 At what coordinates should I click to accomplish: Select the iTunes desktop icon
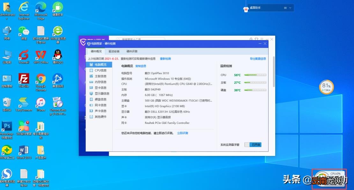pyautogui.click(x=41, y=104)
